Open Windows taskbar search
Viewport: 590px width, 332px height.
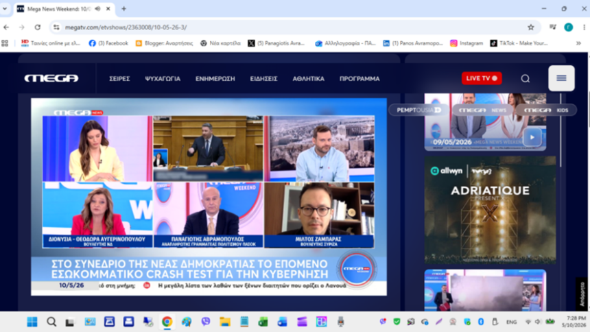tap(51, 322)
